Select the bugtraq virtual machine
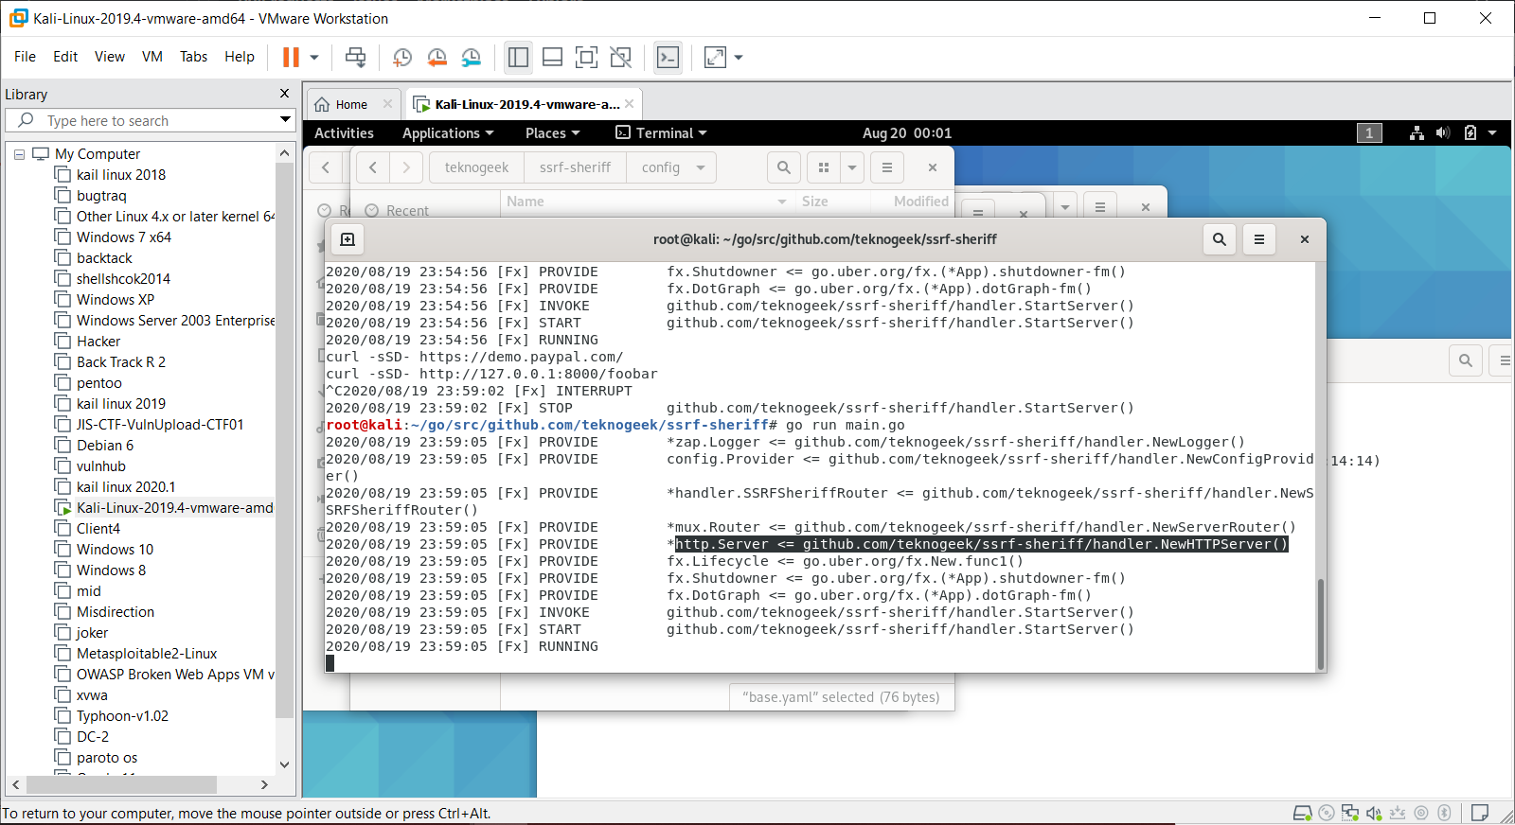The height and width of the screenshot is (825, 1515). tap(101, 196)
